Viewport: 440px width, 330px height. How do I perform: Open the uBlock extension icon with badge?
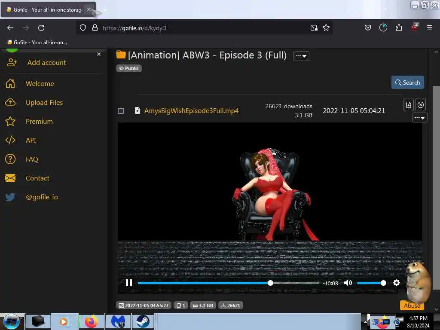(x=415, y=27)
